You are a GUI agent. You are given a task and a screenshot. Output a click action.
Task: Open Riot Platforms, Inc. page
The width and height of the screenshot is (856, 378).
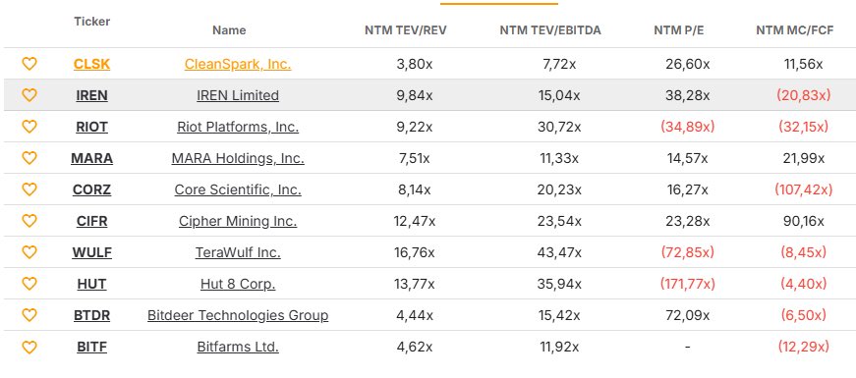pyautogui.click(x=238, y=127)
